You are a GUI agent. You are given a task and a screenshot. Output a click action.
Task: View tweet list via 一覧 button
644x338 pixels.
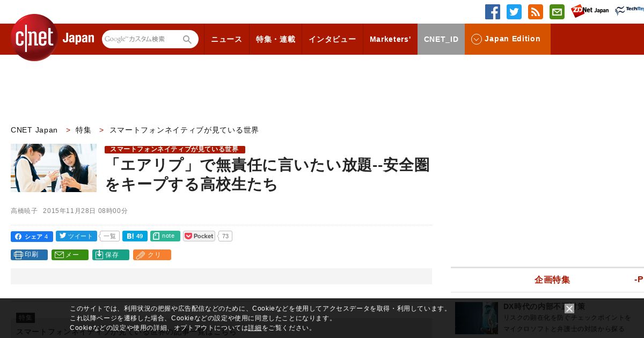(x=109, y=236)
